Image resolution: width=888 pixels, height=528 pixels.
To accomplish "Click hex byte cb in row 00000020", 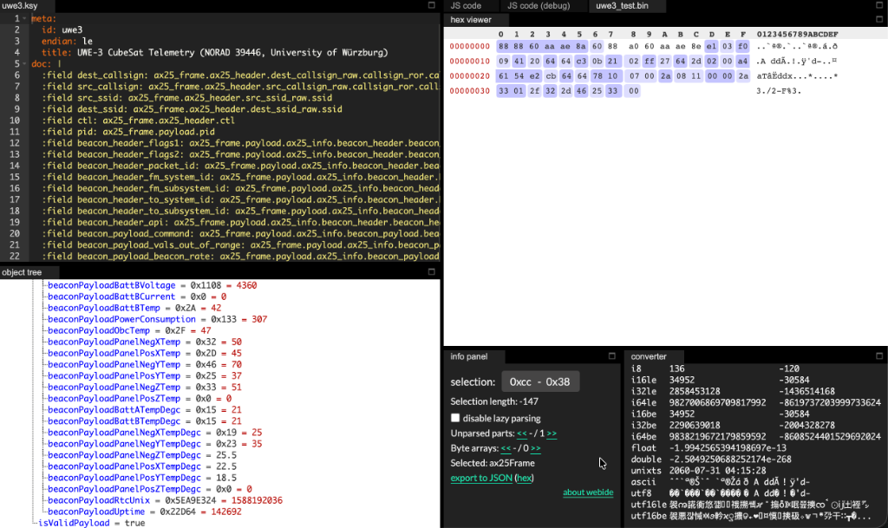I will [550, 75].
